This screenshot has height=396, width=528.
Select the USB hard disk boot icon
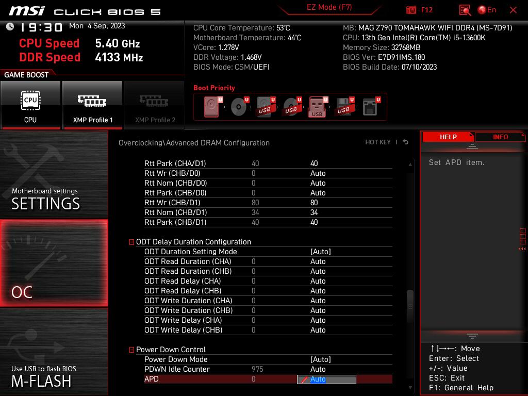pos(266,107)
